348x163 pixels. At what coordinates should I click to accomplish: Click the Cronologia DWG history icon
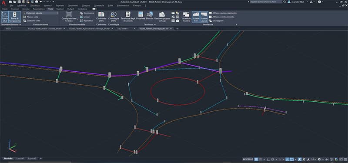click(x=114, y=17)
